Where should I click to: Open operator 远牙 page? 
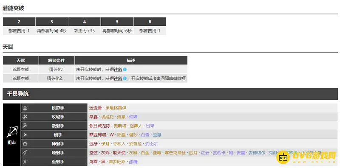tap(93, 144)
